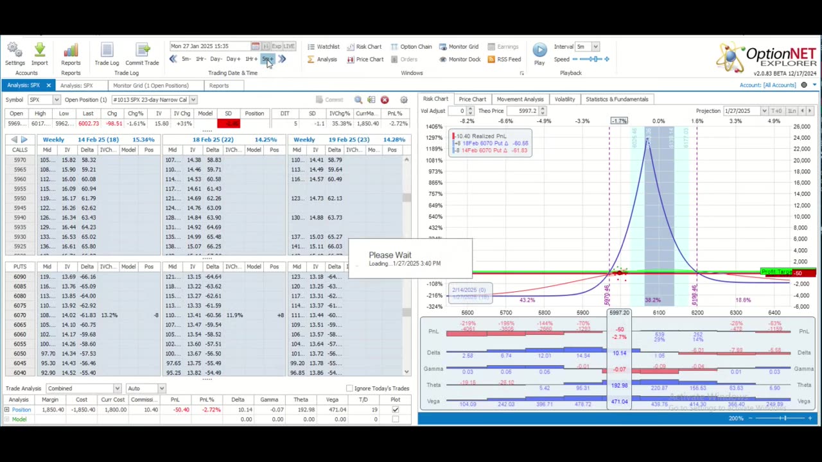Open the Combined trade analysis dropdown
This screenshot has height=462, width=822.
pos(117,388)
